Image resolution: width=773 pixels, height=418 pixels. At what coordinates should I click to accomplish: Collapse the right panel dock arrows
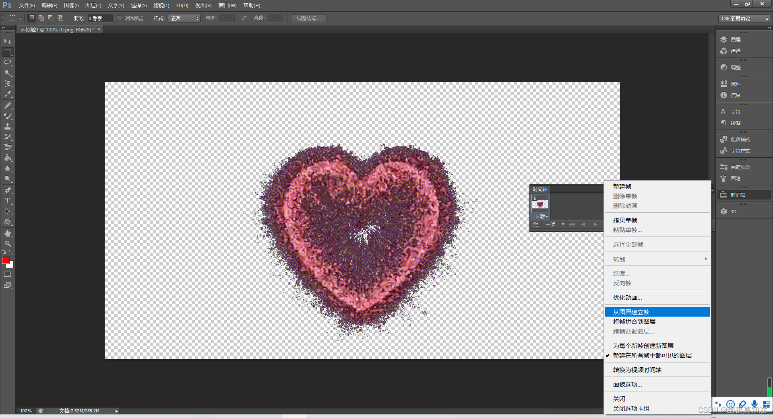point(769,28)
